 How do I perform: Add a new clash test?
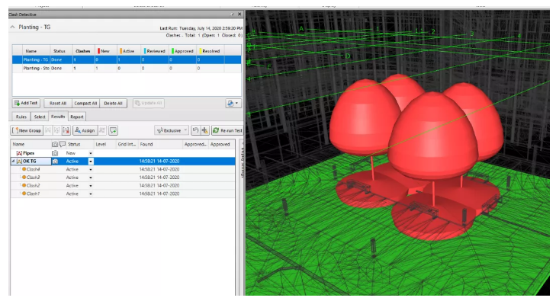[26, 103]
